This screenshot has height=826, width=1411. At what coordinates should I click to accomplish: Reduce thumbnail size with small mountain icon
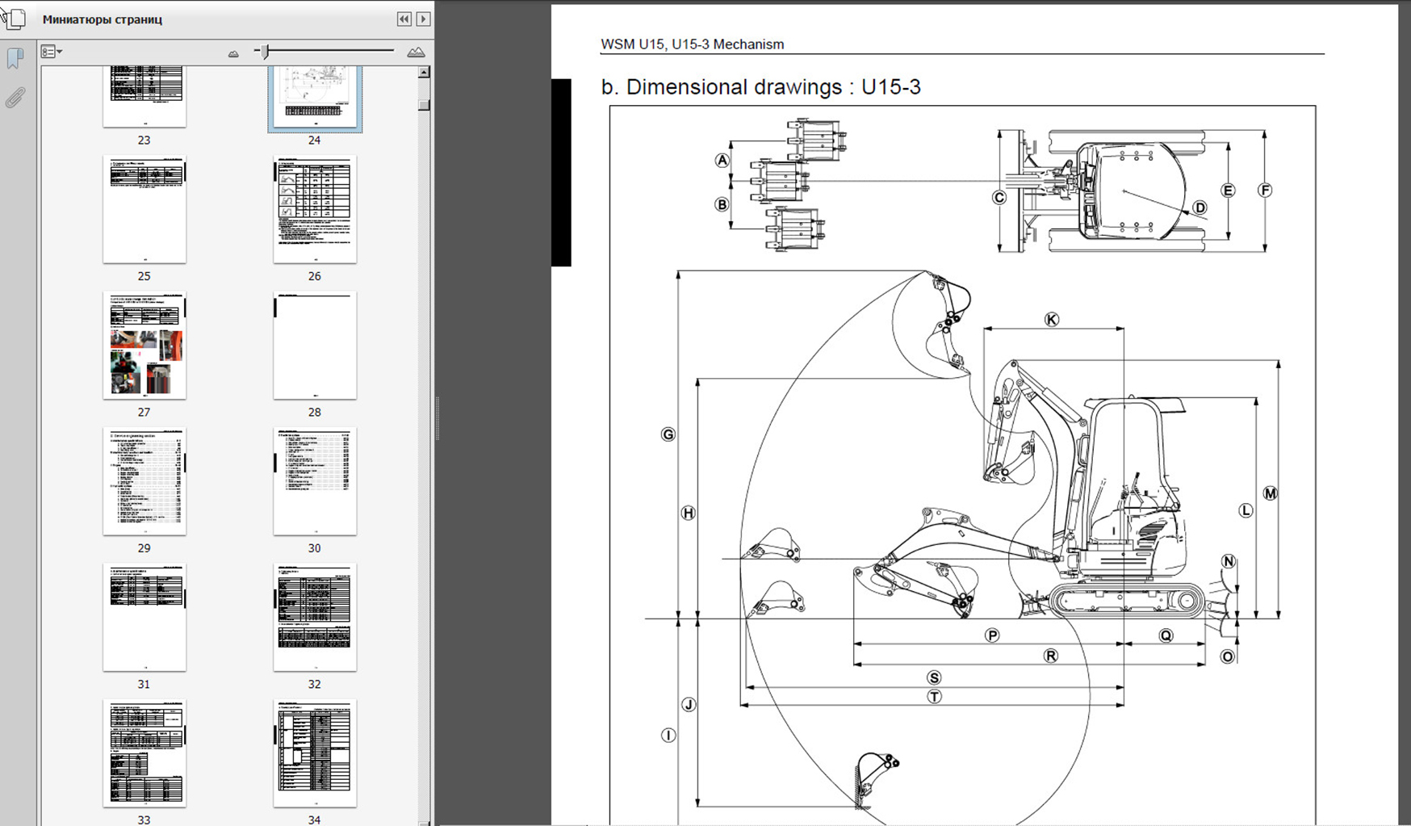click(x=233, y=53)
